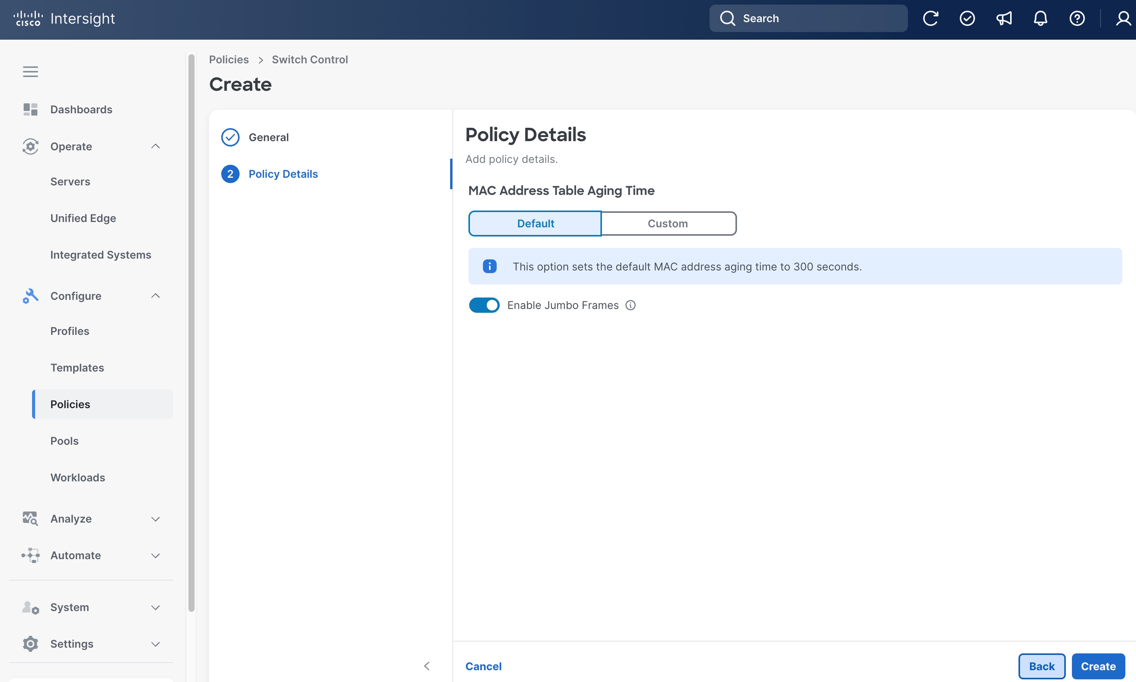The image size is (1136, 682).
Task: Click 'MAC Address Table Aging Time' heading
Action: (x=561, y=190)
